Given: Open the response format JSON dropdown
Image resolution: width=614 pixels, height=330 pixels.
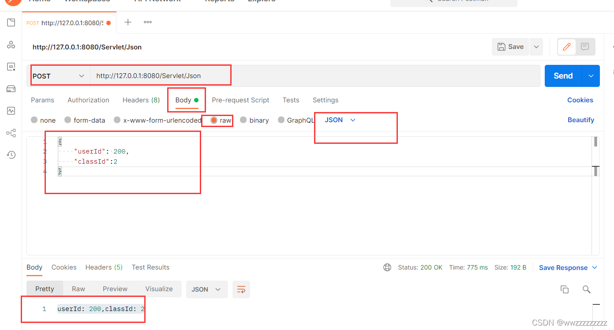Looking at the screenshot, I should point(207,289).
